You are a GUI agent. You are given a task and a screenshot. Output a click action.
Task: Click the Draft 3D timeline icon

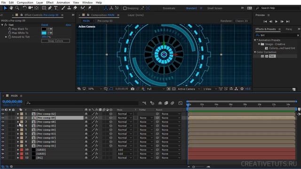pyautogui.click(x=152, y=103)
